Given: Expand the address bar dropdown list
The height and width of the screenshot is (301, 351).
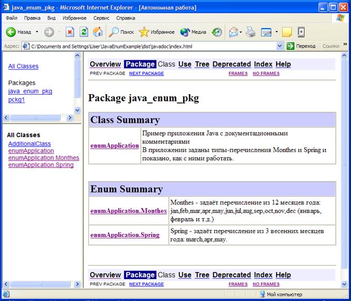Looking at the screenshot, I should coord(280,46).
